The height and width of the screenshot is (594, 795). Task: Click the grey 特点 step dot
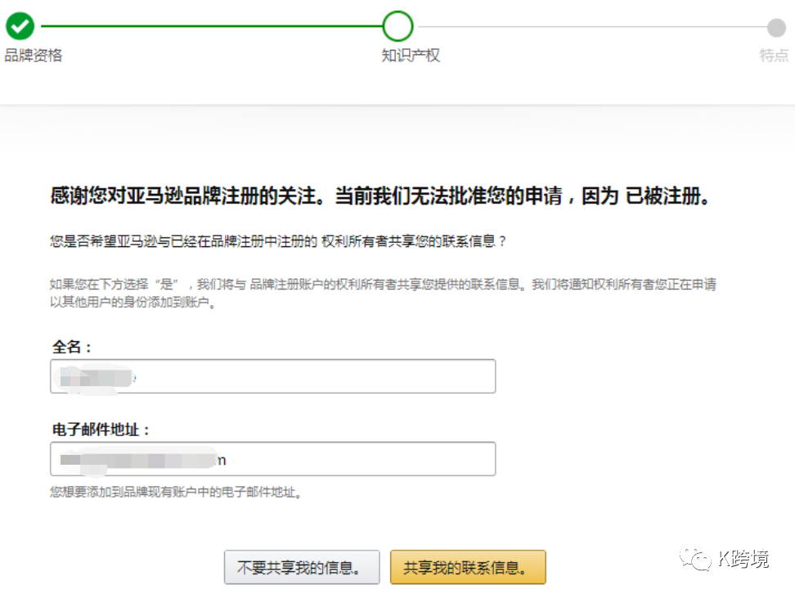tap(775, 28)
